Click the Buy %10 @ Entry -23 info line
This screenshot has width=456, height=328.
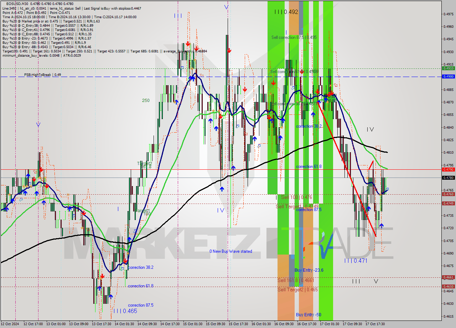click(47, 38)
